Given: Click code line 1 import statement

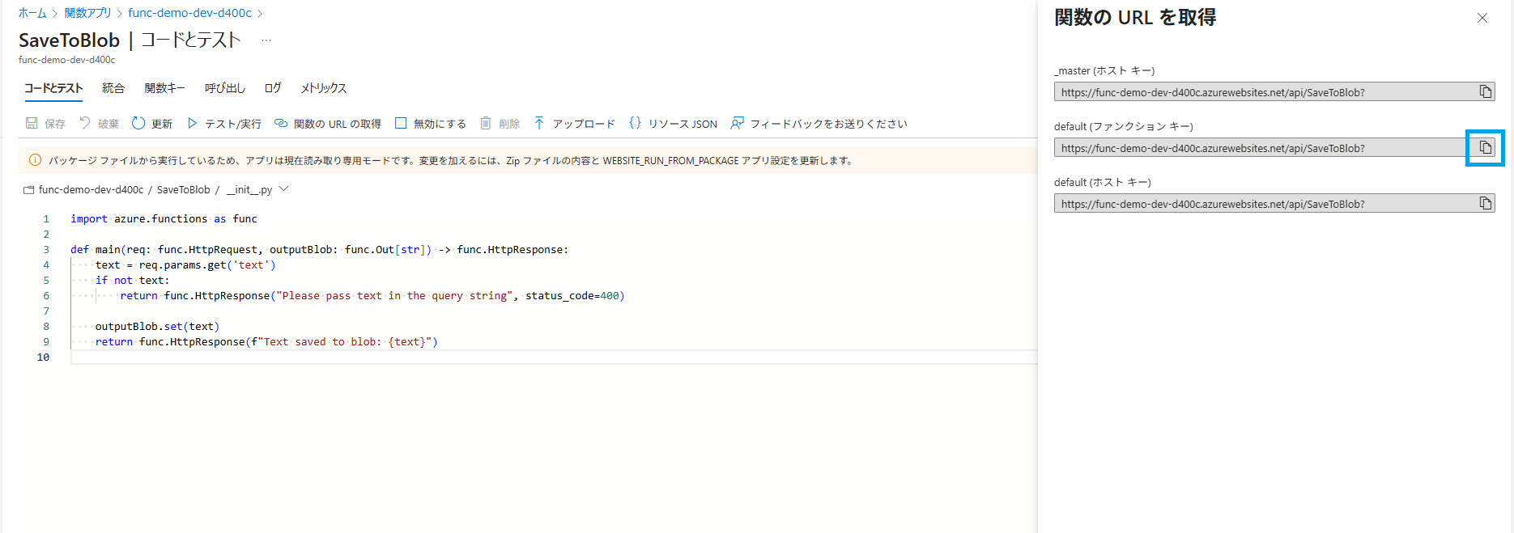Looking at the screenshot, I should click(x=164, y=218).
